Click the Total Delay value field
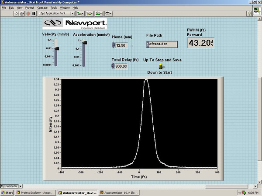 pos(121,66)
